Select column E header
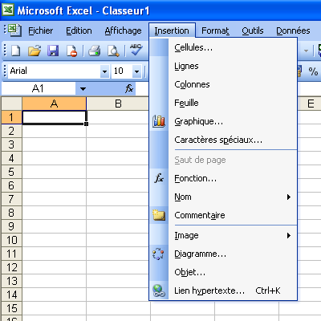This screenshot has width=321, height=321. coord(310,104)
